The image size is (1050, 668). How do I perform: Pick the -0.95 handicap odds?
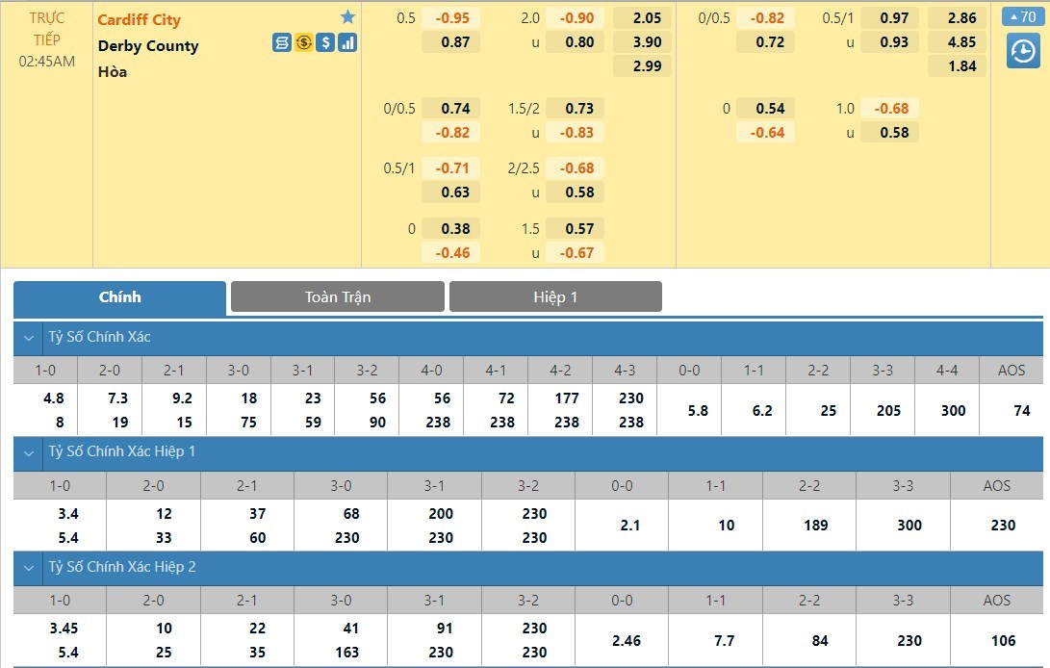pos(451,18)
